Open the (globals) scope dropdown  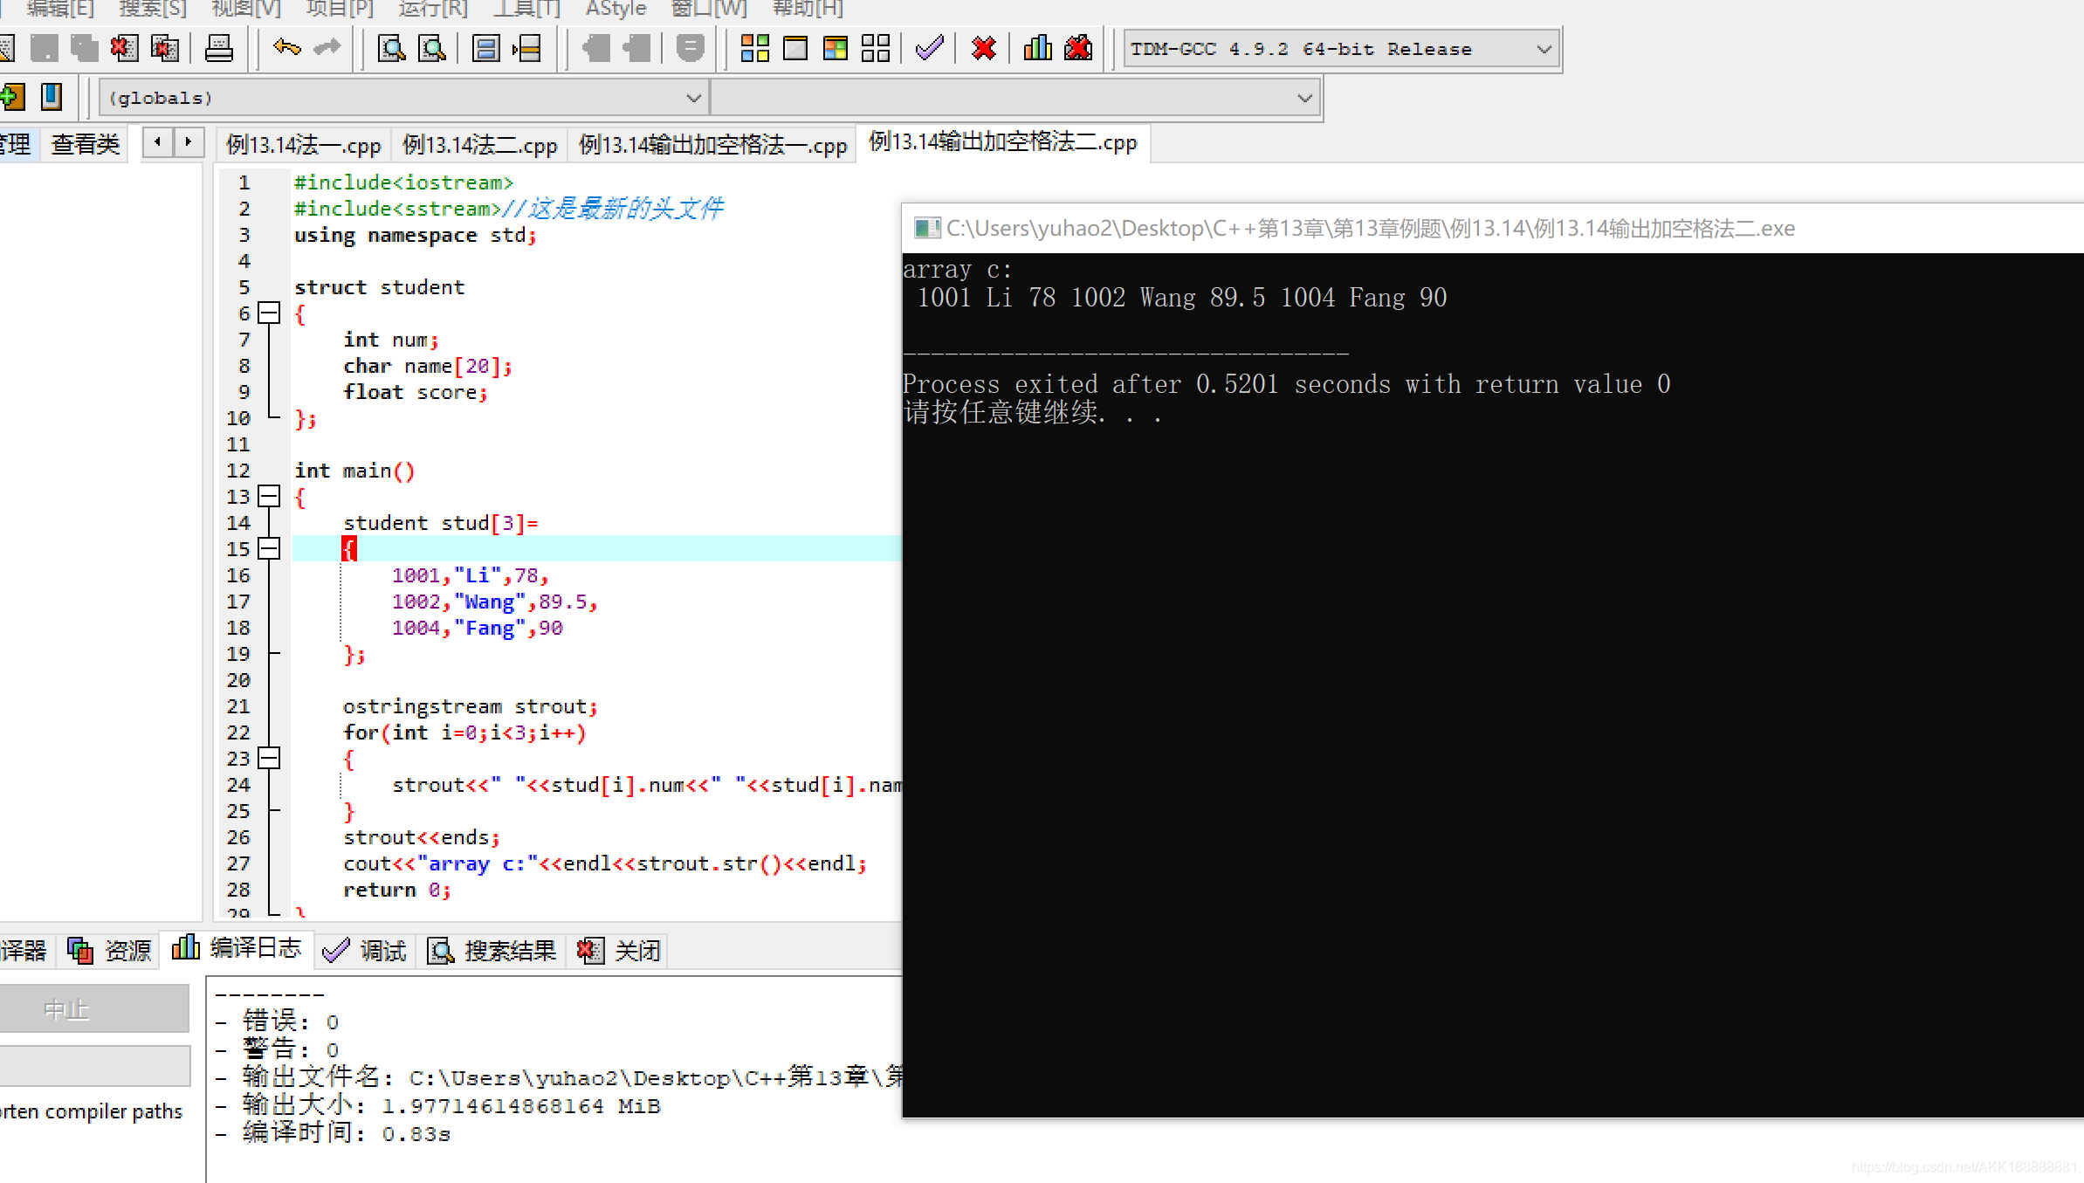[403, 98]
